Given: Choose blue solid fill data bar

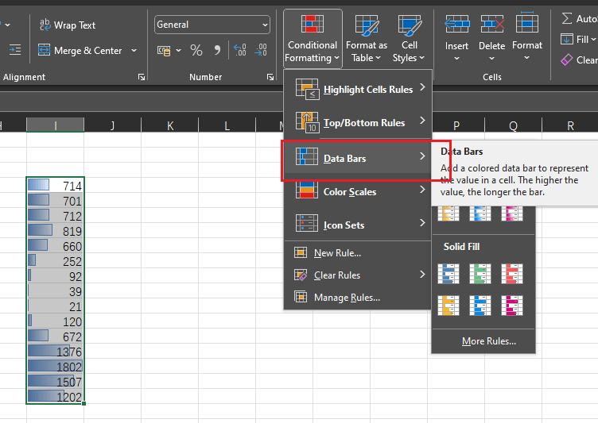Looking at the screenshot, I should pos(448,274).
